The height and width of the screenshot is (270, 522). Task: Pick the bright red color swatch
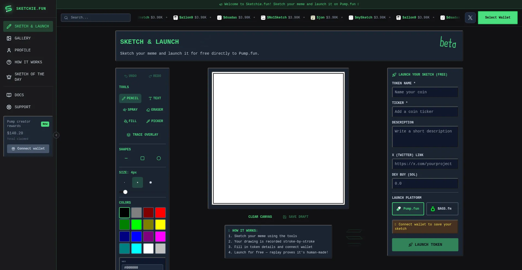click(160, 213)
